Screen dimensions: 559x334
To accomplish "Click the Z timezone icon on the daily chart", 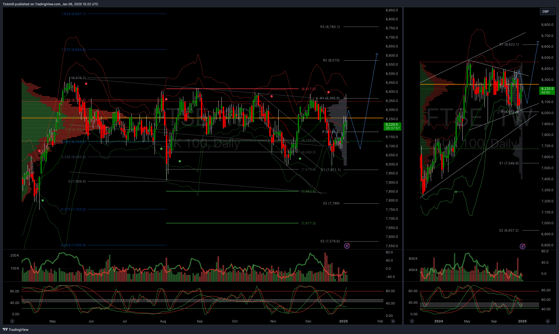I will 12,321.
